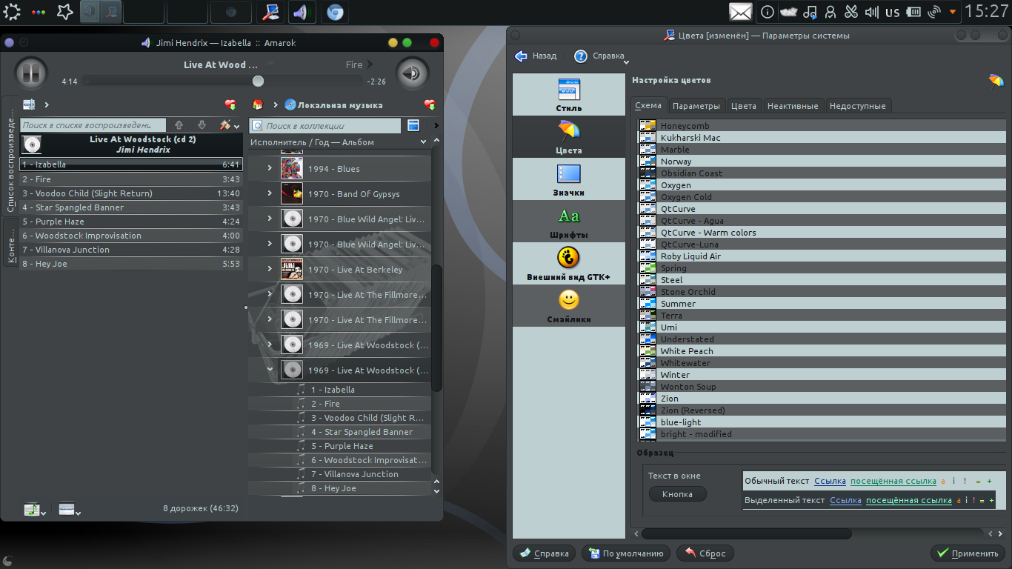Screen dimensions: 1012x569
Task: Open the Шрифты fonts category
Action: (x=569, y=222)
